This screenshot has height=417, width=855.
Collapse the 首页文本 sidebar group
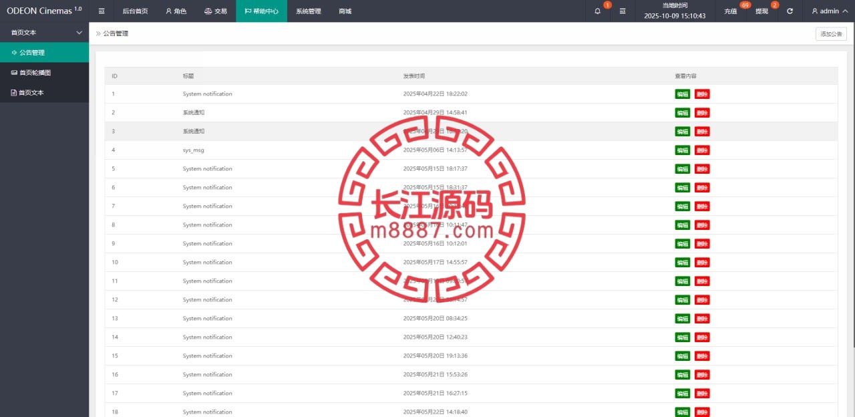pyautogui.click(x=44, y=33)
